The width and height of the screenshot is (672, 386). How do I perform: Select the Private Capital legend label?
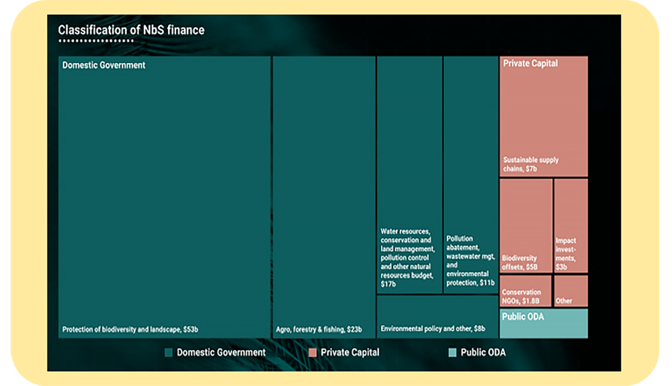[349, 352]
